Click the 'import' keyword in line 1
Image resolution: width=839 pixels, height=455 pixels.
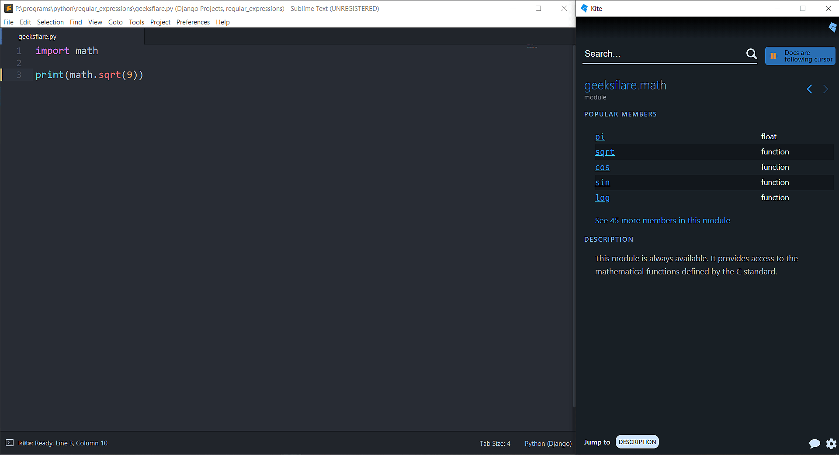[x=52, y=51]
